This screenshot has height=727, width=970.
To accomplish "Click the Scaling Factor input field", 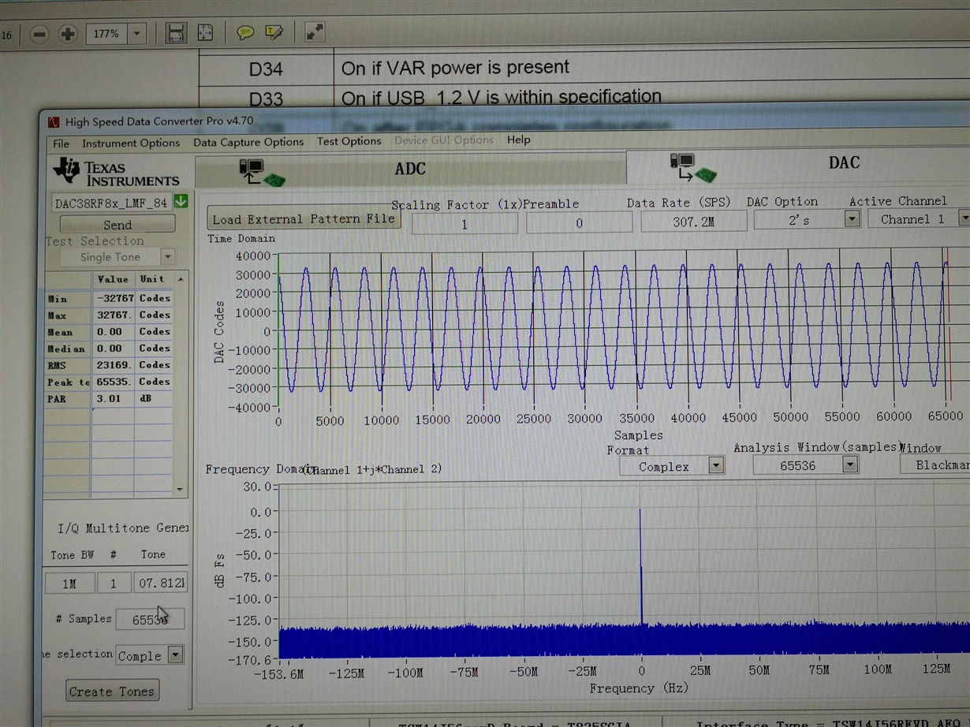I will click(x=464, y=224).
